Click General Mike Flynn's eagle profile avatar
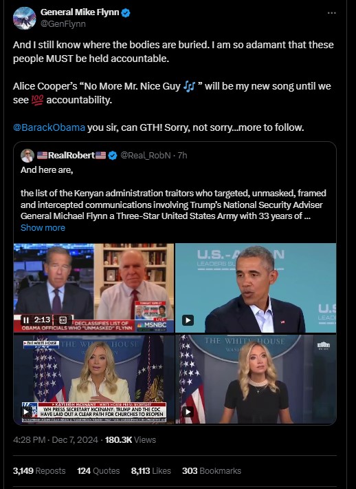The width and height of the screenshot is (356, 489). pyautogui.click(x=24, y=18)
